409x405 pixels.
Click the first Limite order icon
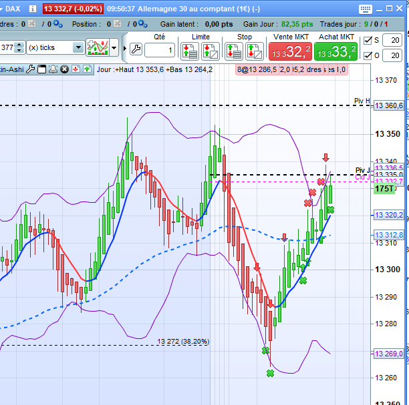coord(190,51)
